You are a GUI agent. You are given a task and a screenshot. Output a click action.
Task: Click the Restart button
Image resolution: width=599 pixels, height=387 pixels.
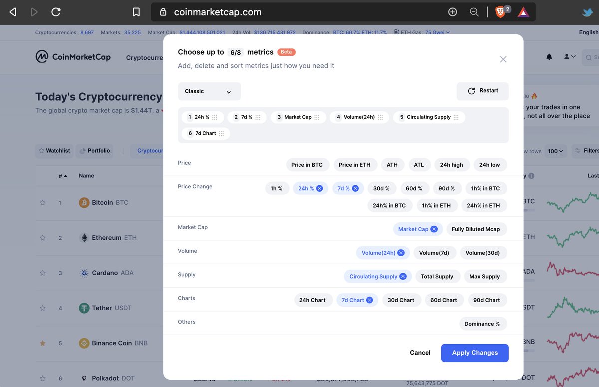pos(483,91)
